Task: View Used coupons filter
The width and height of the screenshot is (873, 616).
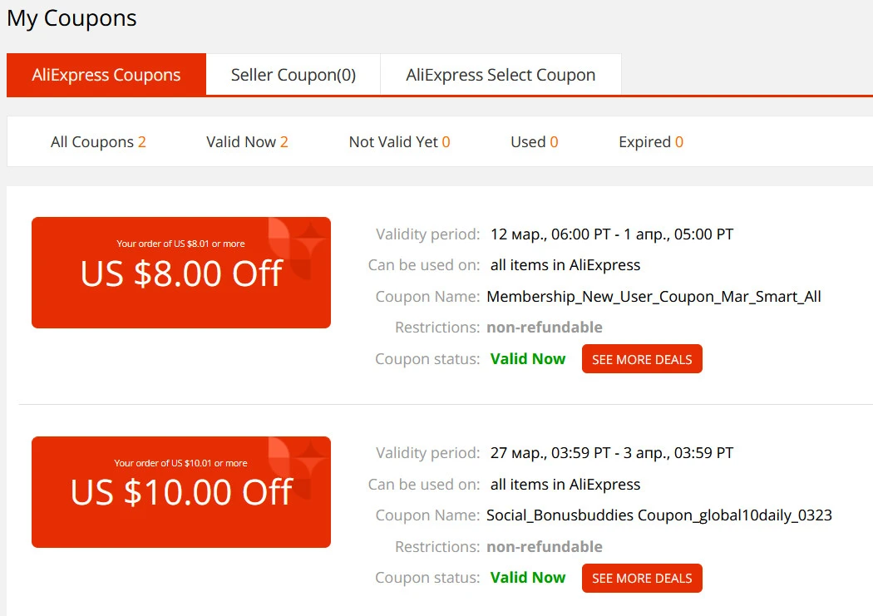Action: tap(534, 142)
